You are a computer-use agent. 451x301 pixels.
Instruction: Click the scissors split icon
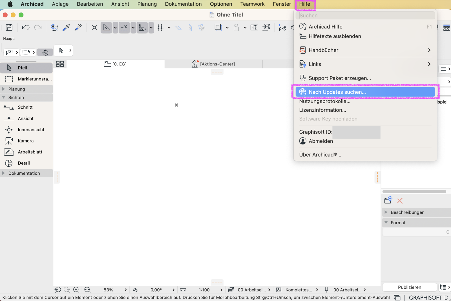(282, 28)
